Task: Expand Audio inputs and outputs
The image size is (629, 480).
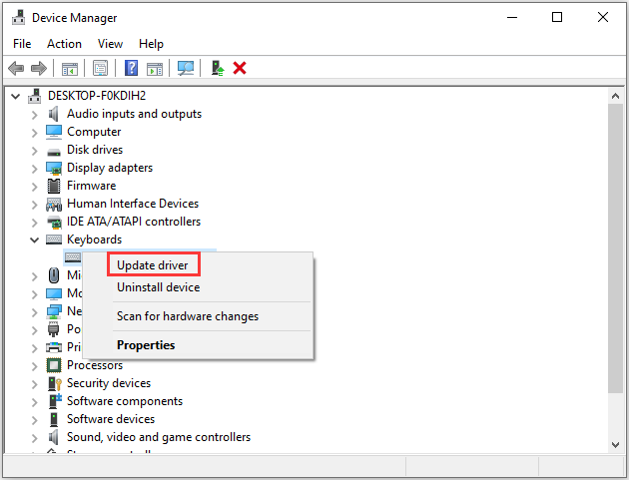Action: (35, 115)
